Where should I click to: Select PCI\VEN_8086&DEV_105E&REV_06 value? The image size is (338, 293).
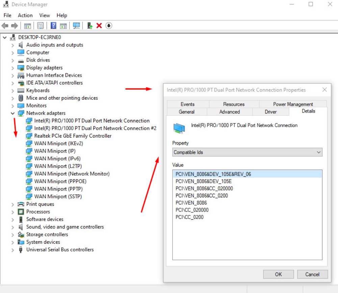coord(247,174)
